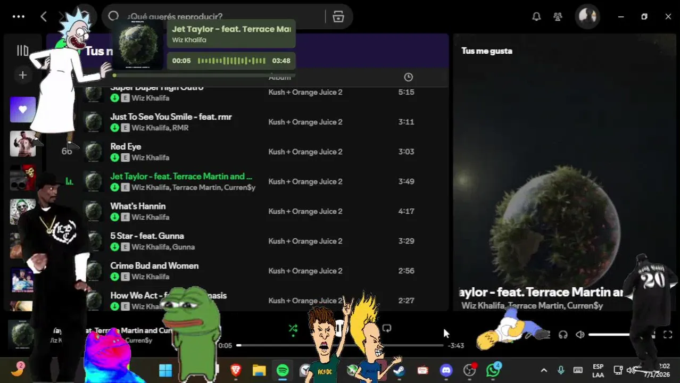Open Discord from taskbar
The image size is (680, 383).
(446, 370)
